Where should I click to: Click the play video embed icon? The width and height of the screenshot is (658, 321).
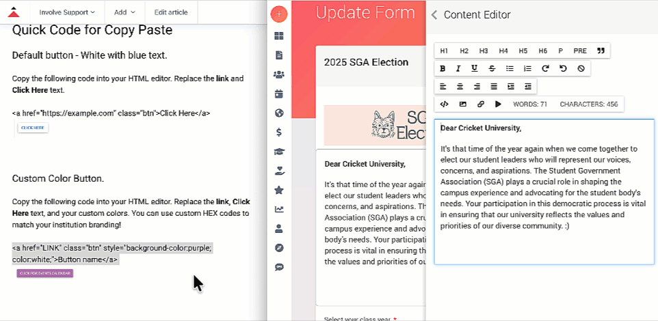(x=498, y=104)
